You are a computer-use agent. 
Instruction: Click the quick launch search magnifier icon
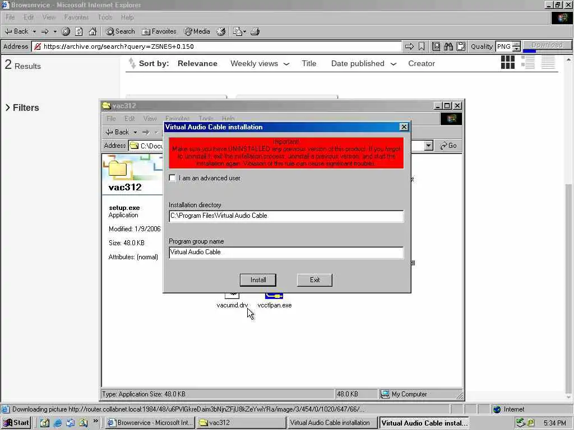point(83,423)
